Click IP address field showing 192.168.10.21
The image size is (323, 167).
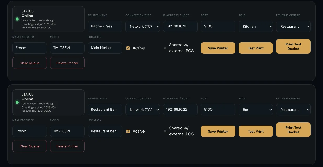coord(180,26)
